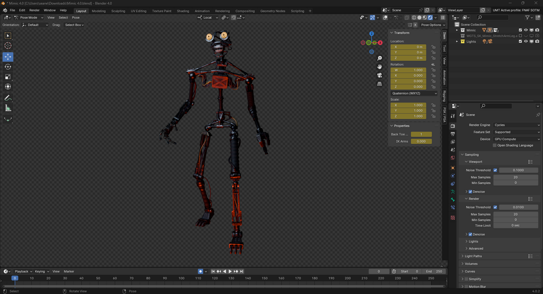This screenshot has height=294, width=543.
Task: Click the Cursor tool icon
Action: click(x=8, y=46)
